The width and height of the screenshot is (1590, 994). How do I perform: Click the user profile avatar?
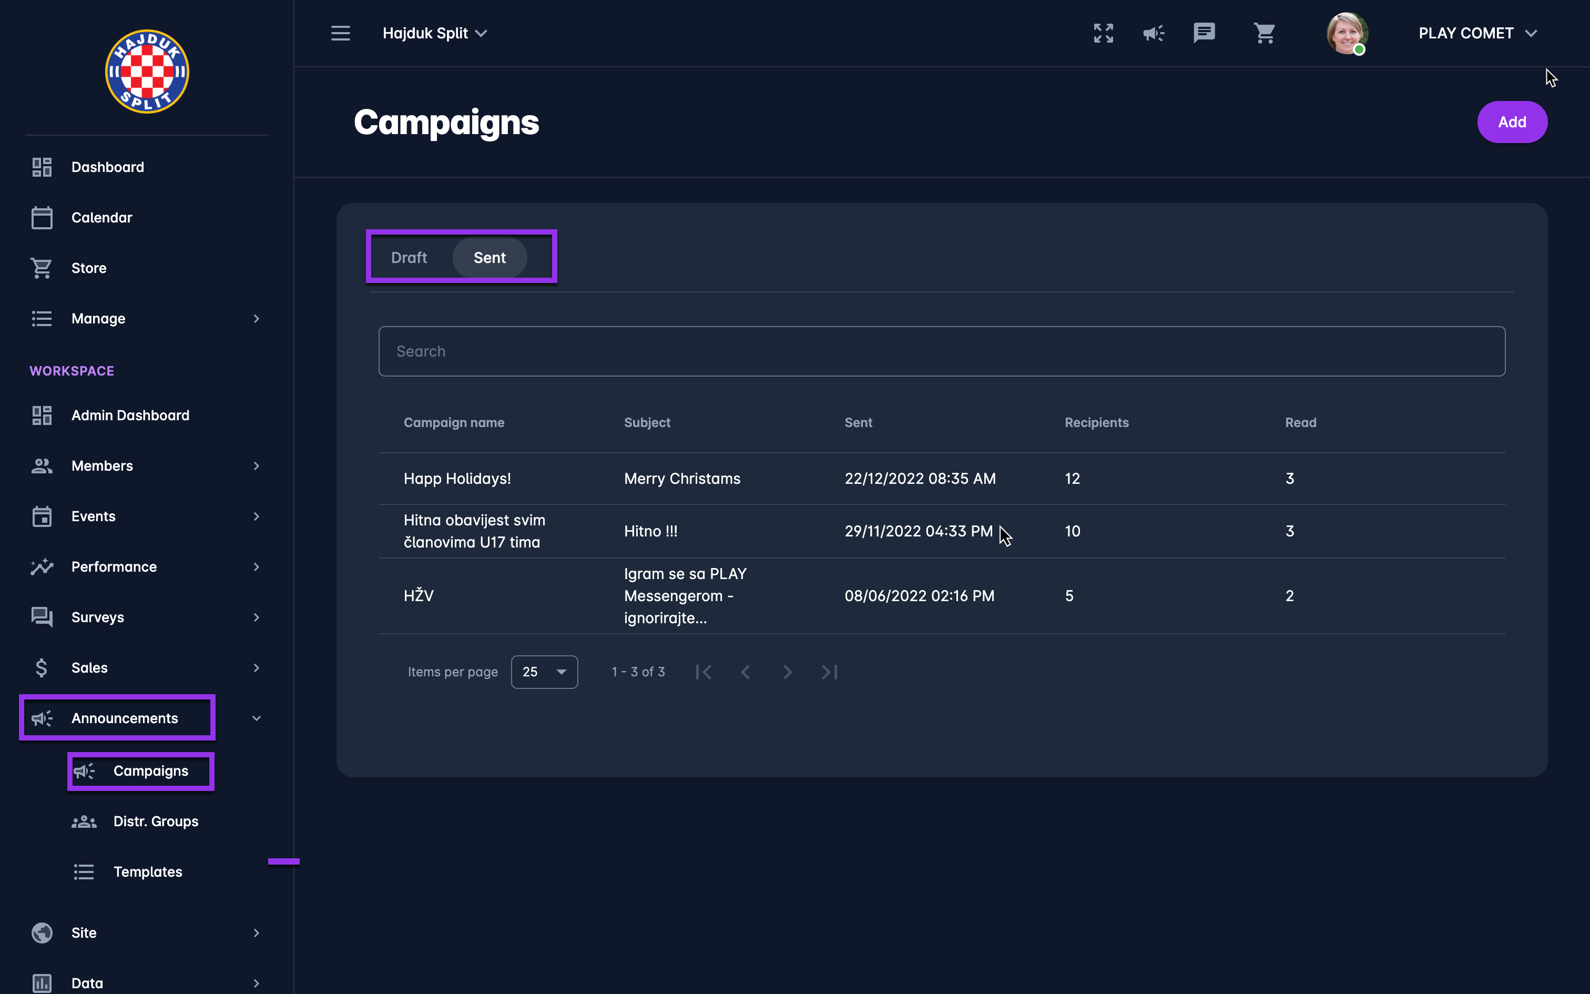point(1346,33)
